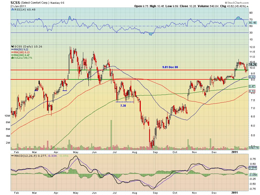This screenshot has width=260, height=195.
Task: Click the green up-arrow change indicator
Action: coord(248,6)
